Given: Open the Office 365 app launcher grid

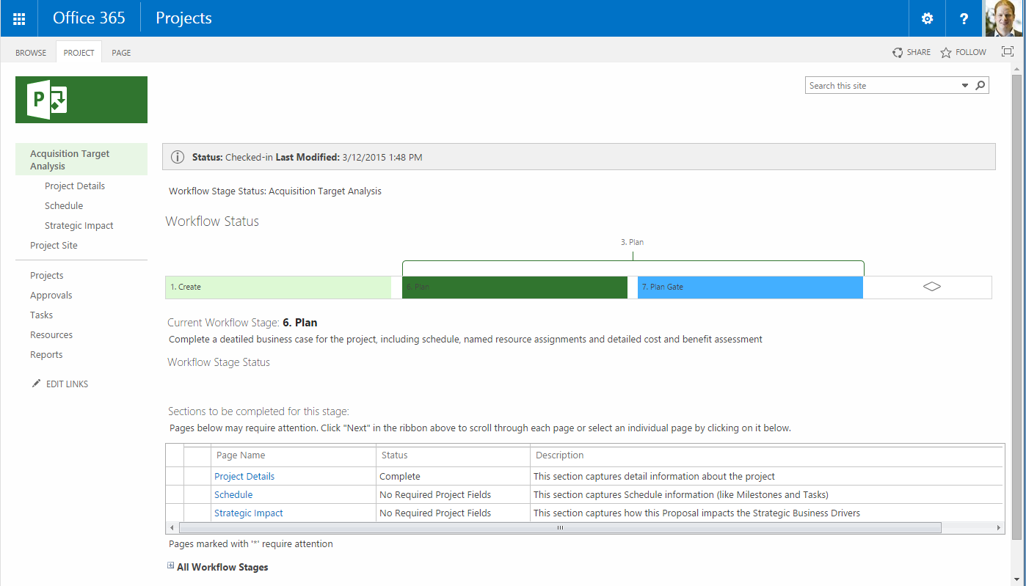Looking at the screenshot, I should [19, 18].
